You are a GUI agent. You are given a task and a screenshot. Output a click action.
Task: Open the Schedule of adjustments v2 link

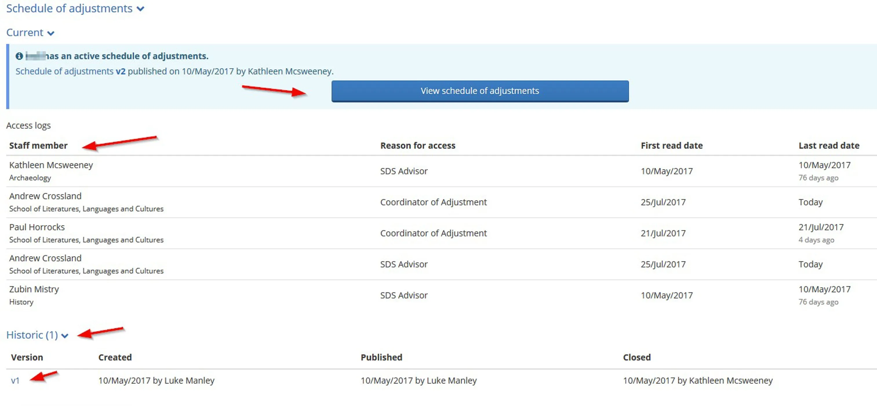(70, 72)
